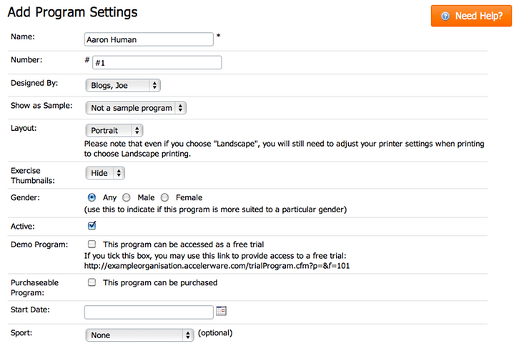Expand the Show as Sample dropdown
This screenshot has width=529, height=346.
point(135,108)
